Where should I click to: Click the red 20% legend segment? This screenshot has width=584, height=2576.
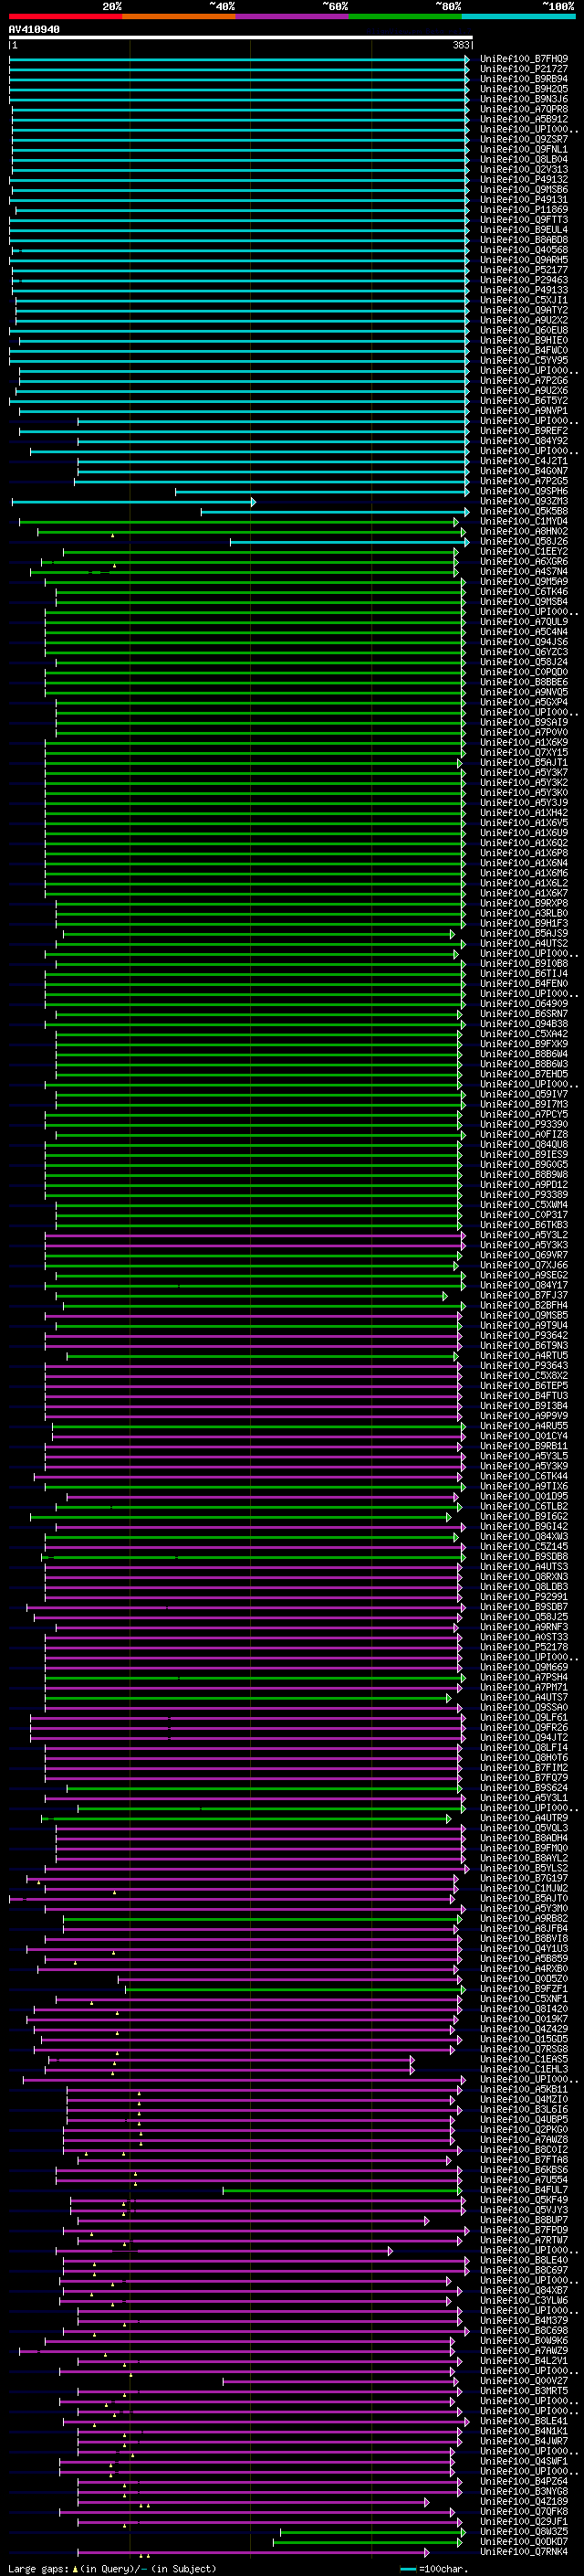pos(65,16)
